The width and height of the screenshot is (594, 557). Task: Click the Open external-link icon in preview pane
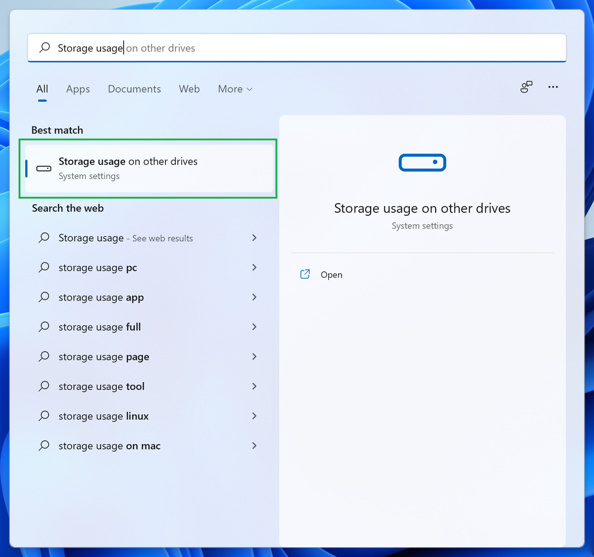click(305, 274)
